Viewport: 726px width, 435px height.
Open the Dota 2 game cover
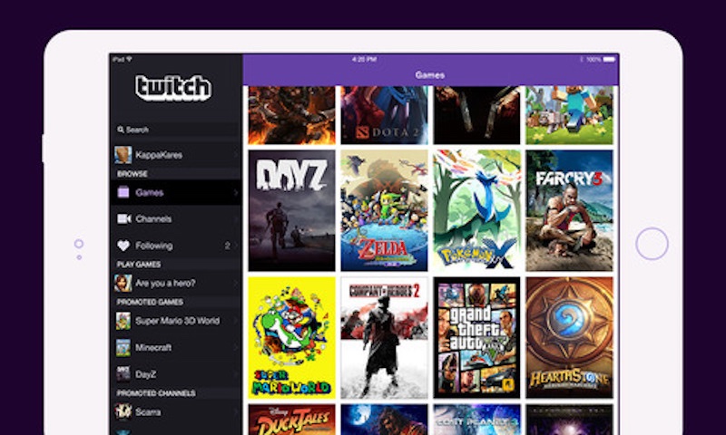click(x=384, y=115)
